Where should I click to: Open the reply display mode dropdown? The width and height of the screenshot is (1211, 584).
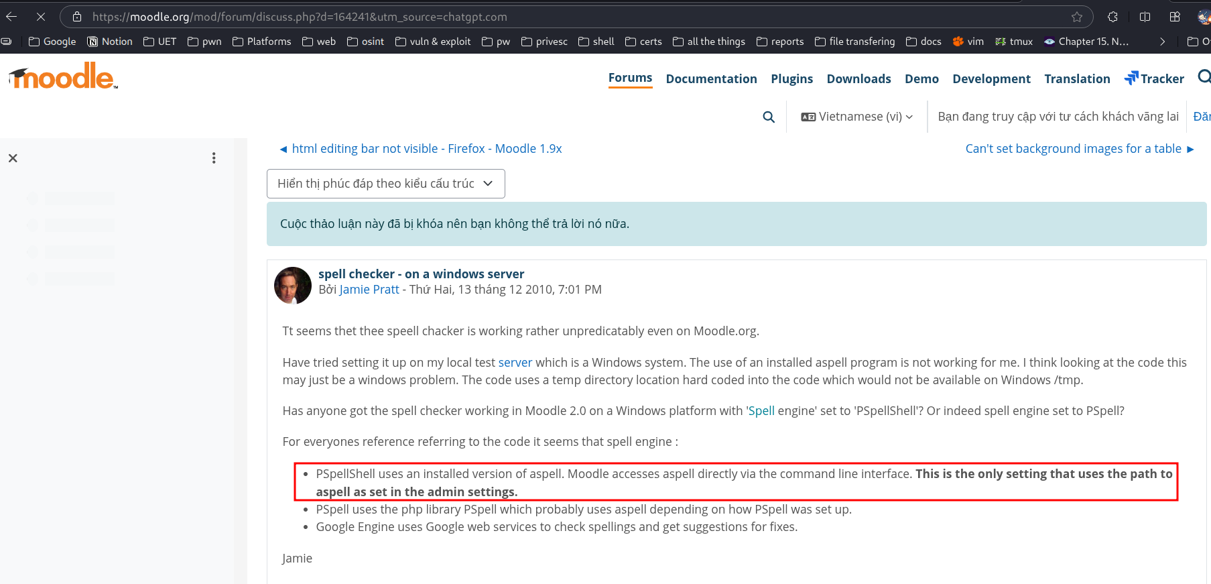[x=385, y=184]
